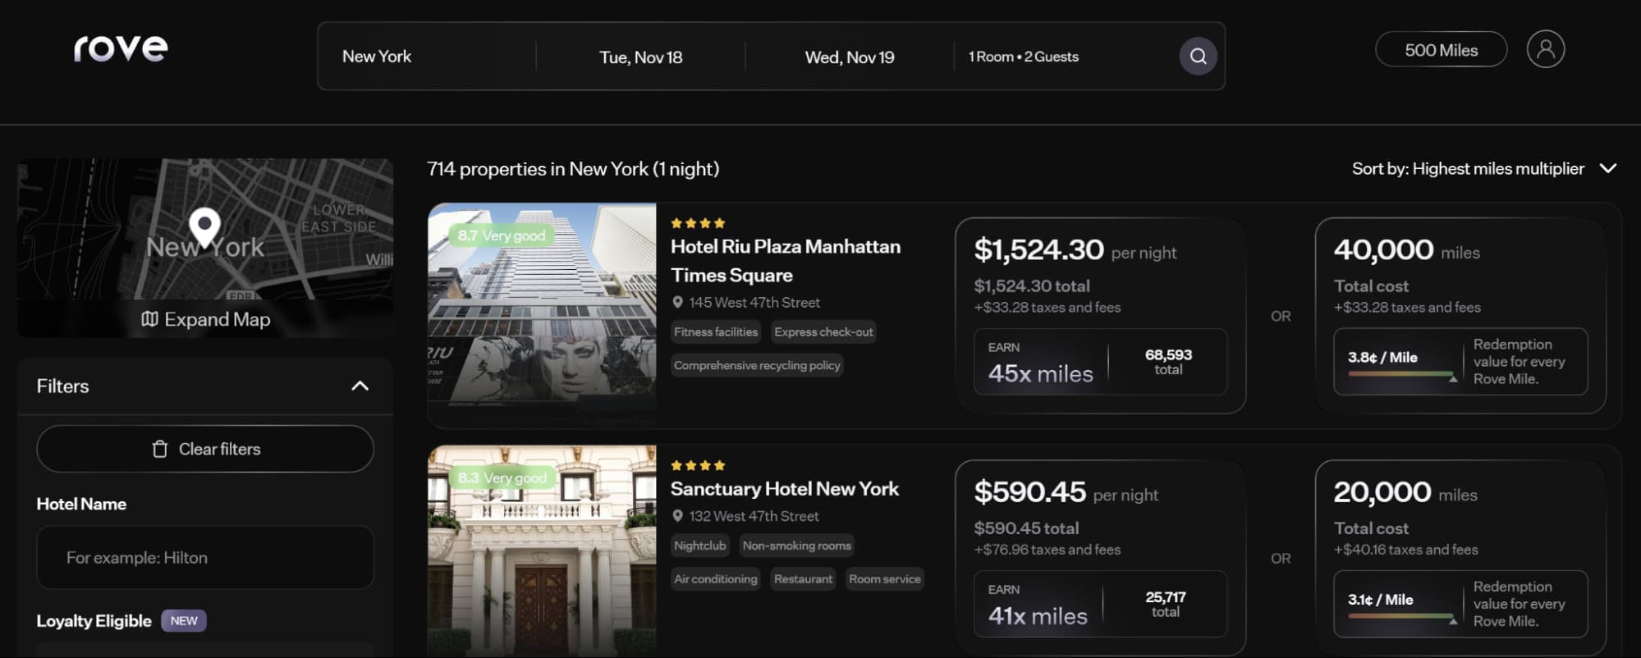Click the Express check-out tag
This screenshot has height=658, width=1641.
[823, 331]
